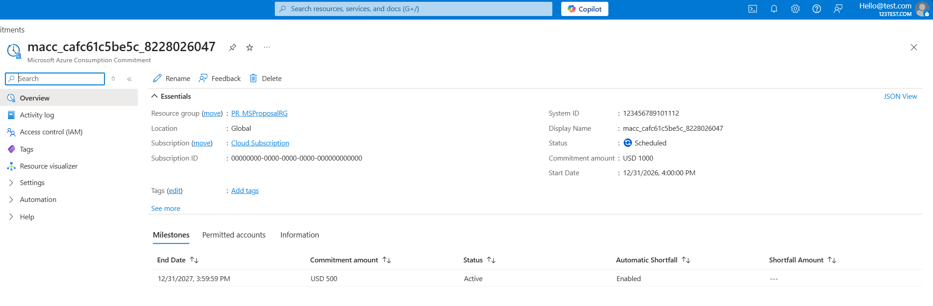Click the edit link next to Tags
Screen dimensions: 933x306
click(x=175, y=191)
